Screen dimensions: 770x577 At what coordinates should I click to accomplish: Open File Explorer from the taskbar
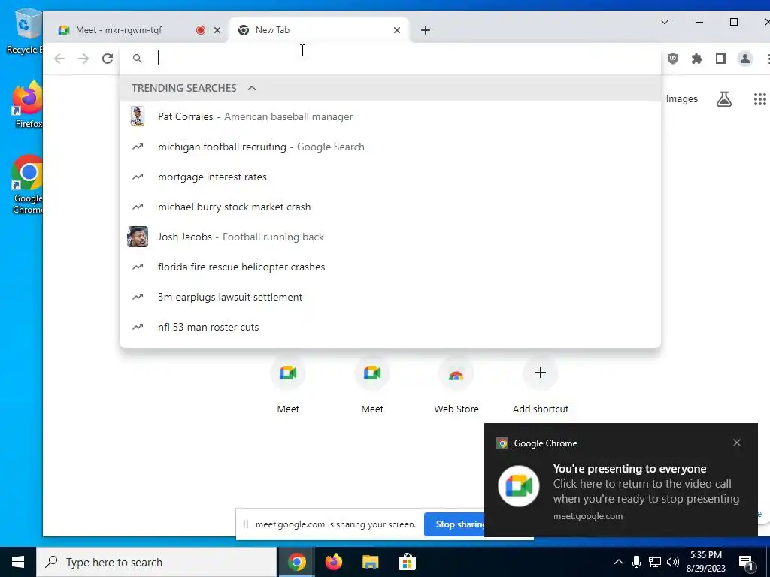pyautogui.click(x=370, y=562)
